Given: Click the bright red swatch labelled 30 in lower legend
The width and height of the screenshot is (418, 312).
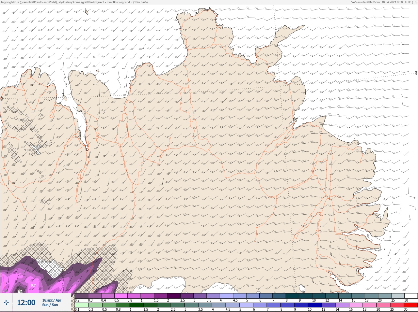Looking at the screenshot, I should pyautogui.click(x=411, y=305).
